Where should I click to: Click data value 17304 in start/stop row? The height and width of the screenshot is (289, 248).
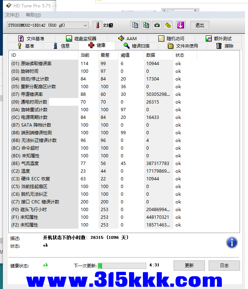(152, 79)
